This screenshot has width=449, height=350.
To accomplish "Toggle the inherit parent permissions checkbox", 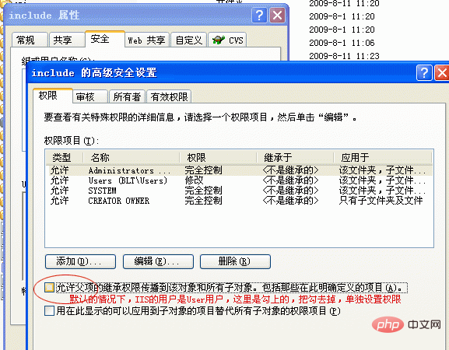I will pyautogui.click(x=49, y=287).
